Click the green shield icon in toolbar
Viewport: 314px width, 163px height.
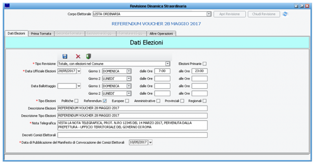point(89,56)
